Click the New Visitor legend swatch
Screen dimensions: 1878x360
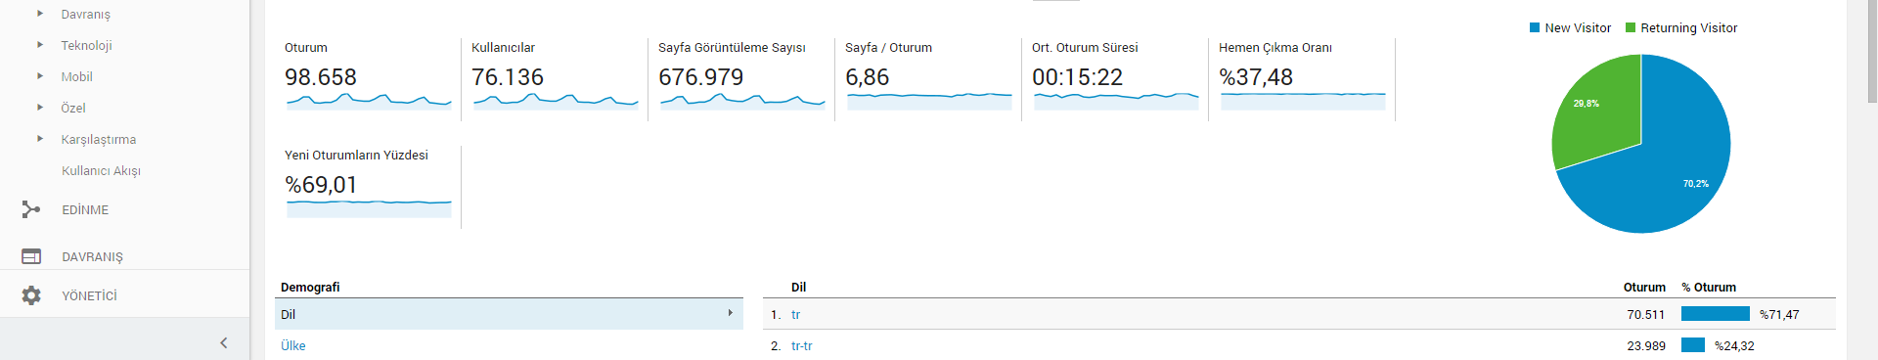click(x=1535, y=27)
